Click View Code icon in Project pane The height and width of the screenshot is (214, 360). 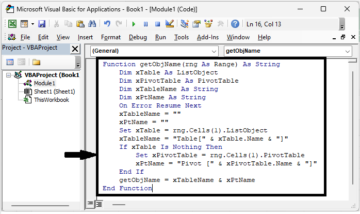10,62
